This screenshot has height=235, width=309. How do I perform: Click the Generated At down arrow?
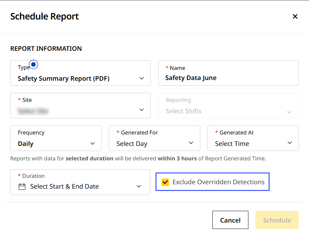pyautogui.click(x=290, y=143)
